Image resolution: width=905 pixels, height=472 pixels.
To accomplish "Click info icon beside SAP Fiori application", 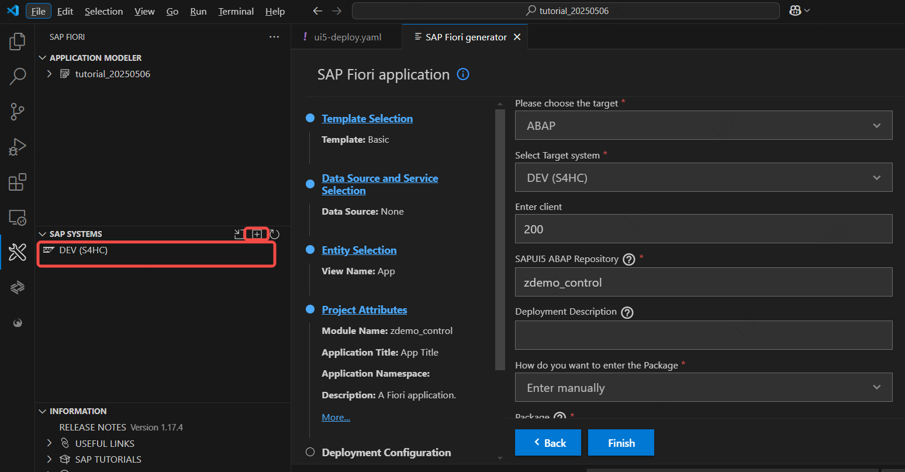I will coord(463,74).
